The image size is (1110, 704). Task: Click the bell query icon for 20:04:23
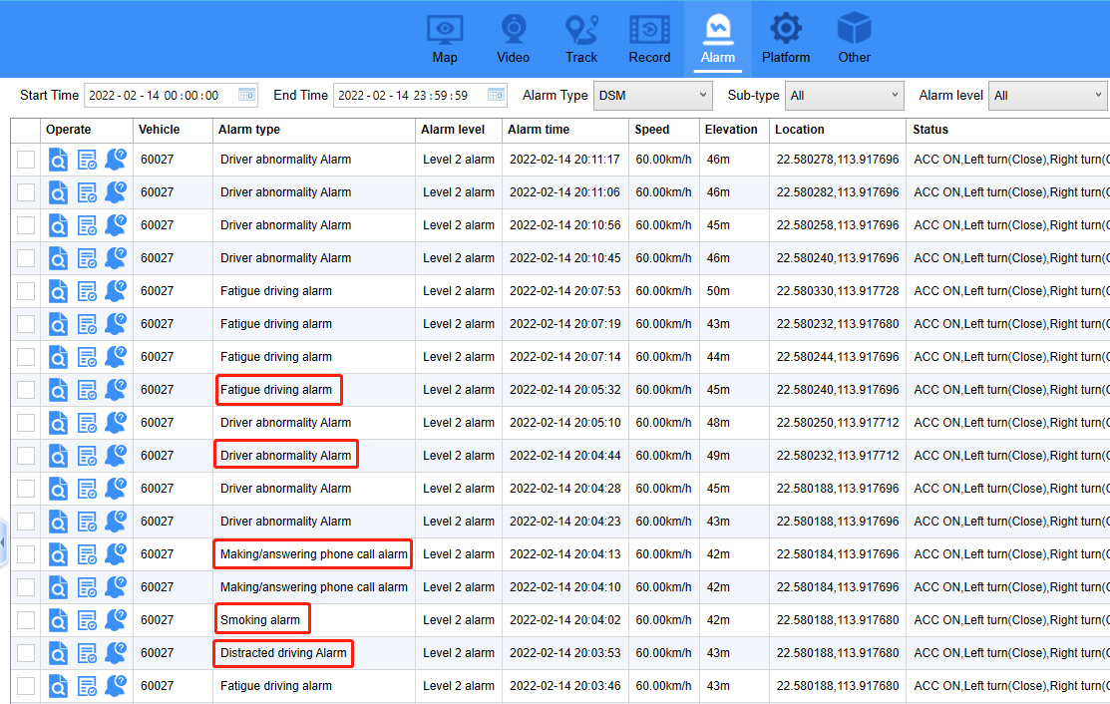pyautogui.click(x=116, y=521)
